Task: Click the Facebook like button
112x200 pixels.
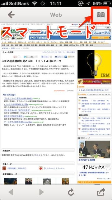Action: point(45,57)
